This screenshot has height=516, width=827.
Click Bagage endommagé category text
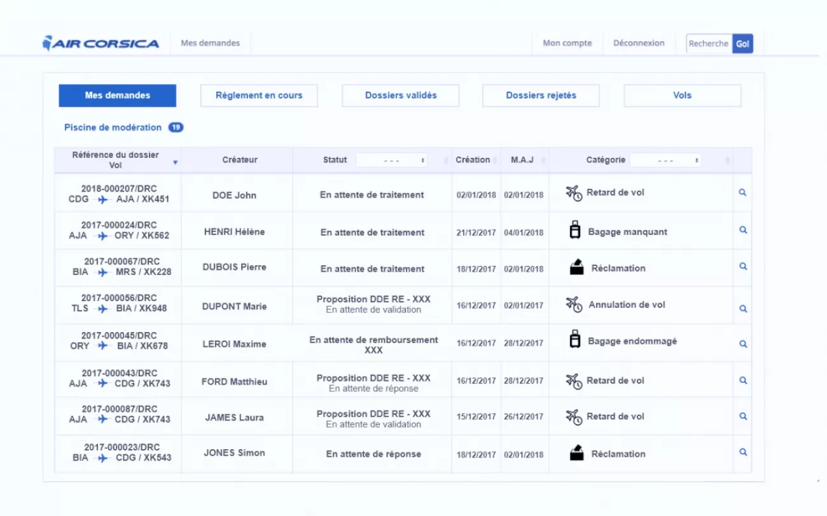click(x=632, y=341)
